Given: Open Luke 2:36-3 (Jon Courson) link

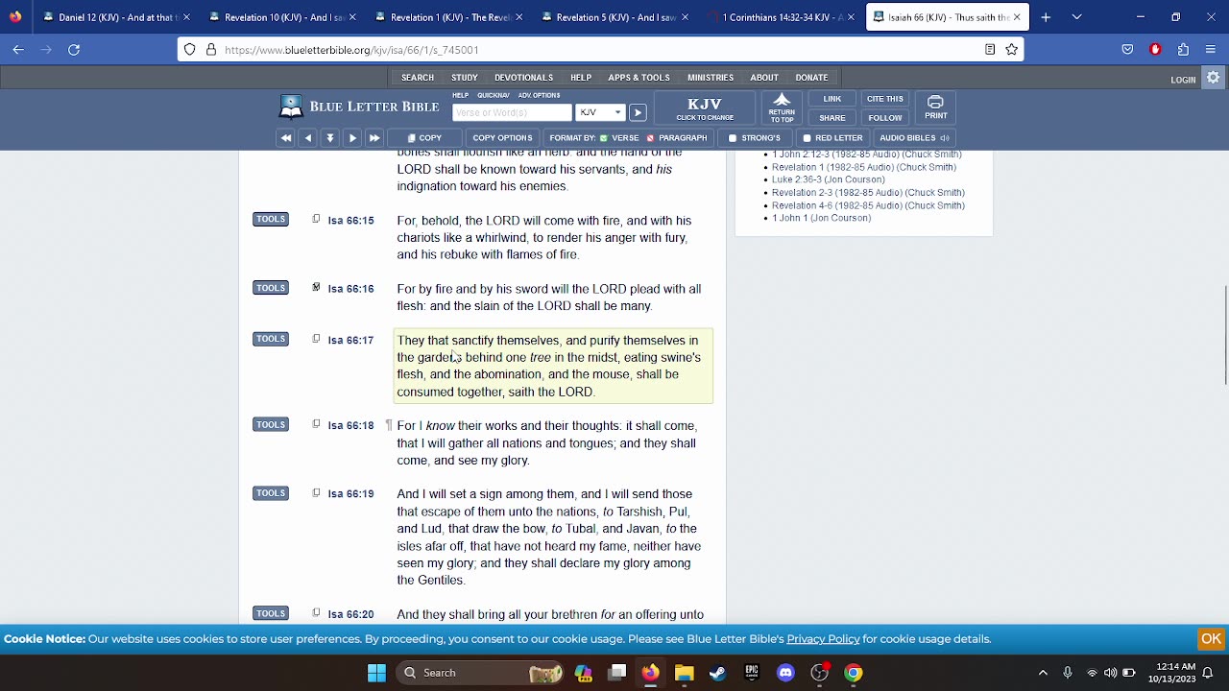Looking at the screenshot, I should (x=829, y=179).
